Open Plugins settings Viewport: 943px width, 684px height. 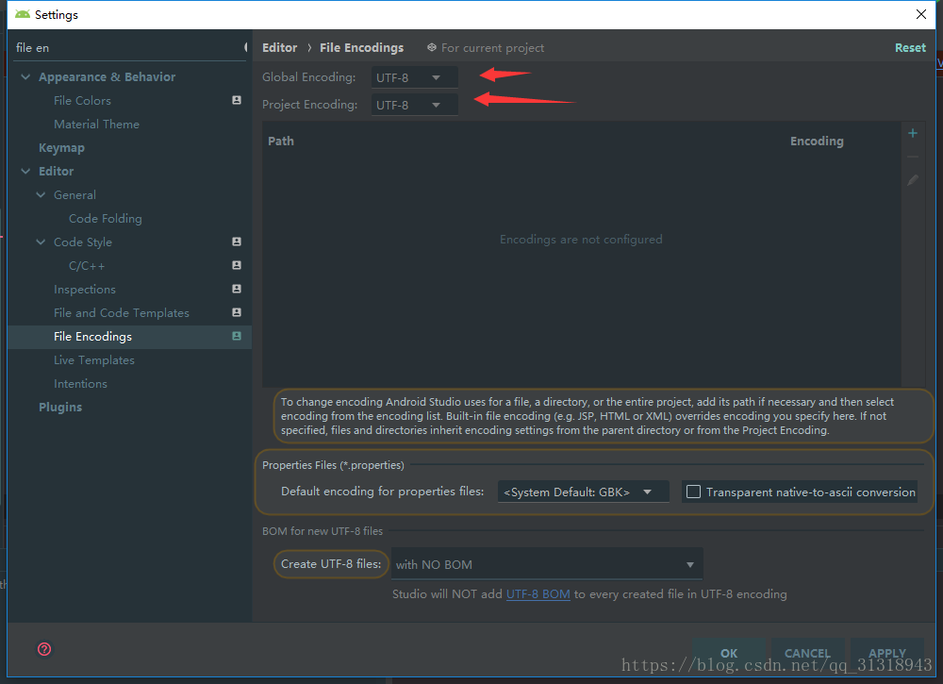pos(60,407)
